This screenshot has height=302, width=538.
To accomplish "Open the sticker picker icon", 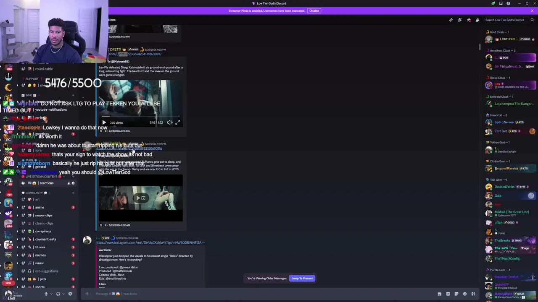I will click(x=456, y=294).
